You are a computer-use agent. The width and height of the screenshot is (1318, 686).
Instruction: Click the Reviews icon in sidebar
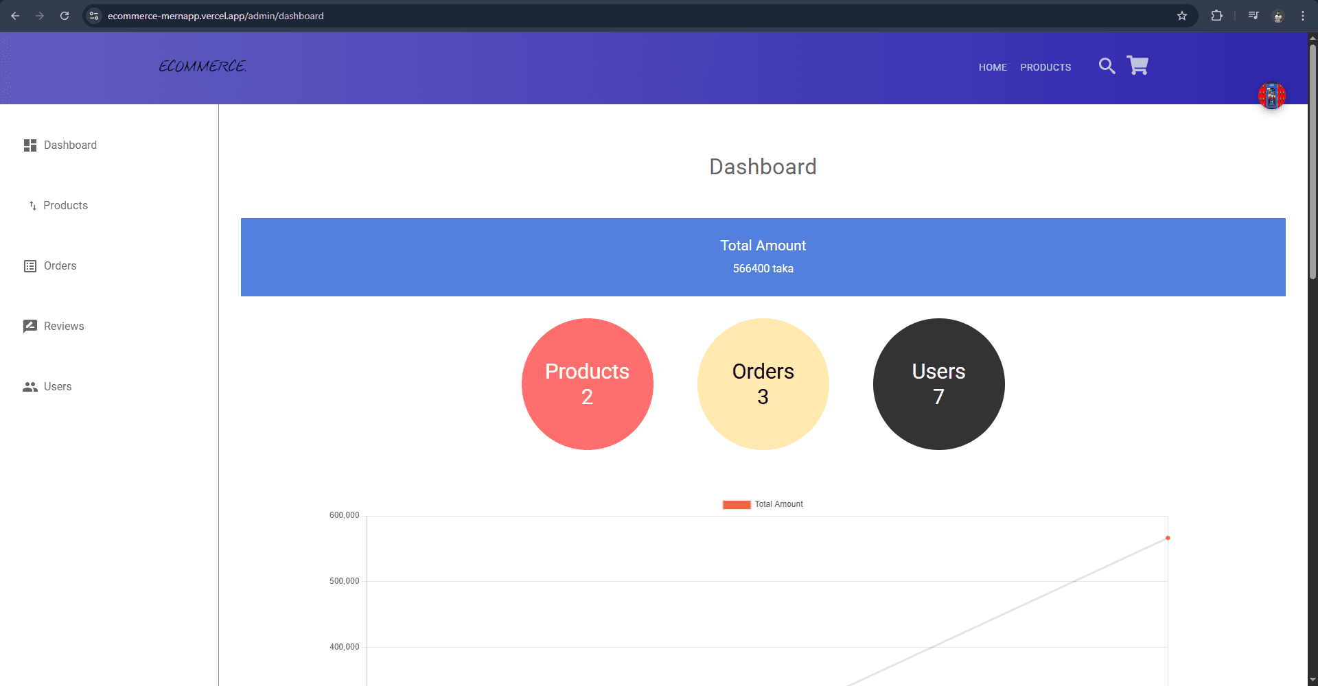pos(30,327)
